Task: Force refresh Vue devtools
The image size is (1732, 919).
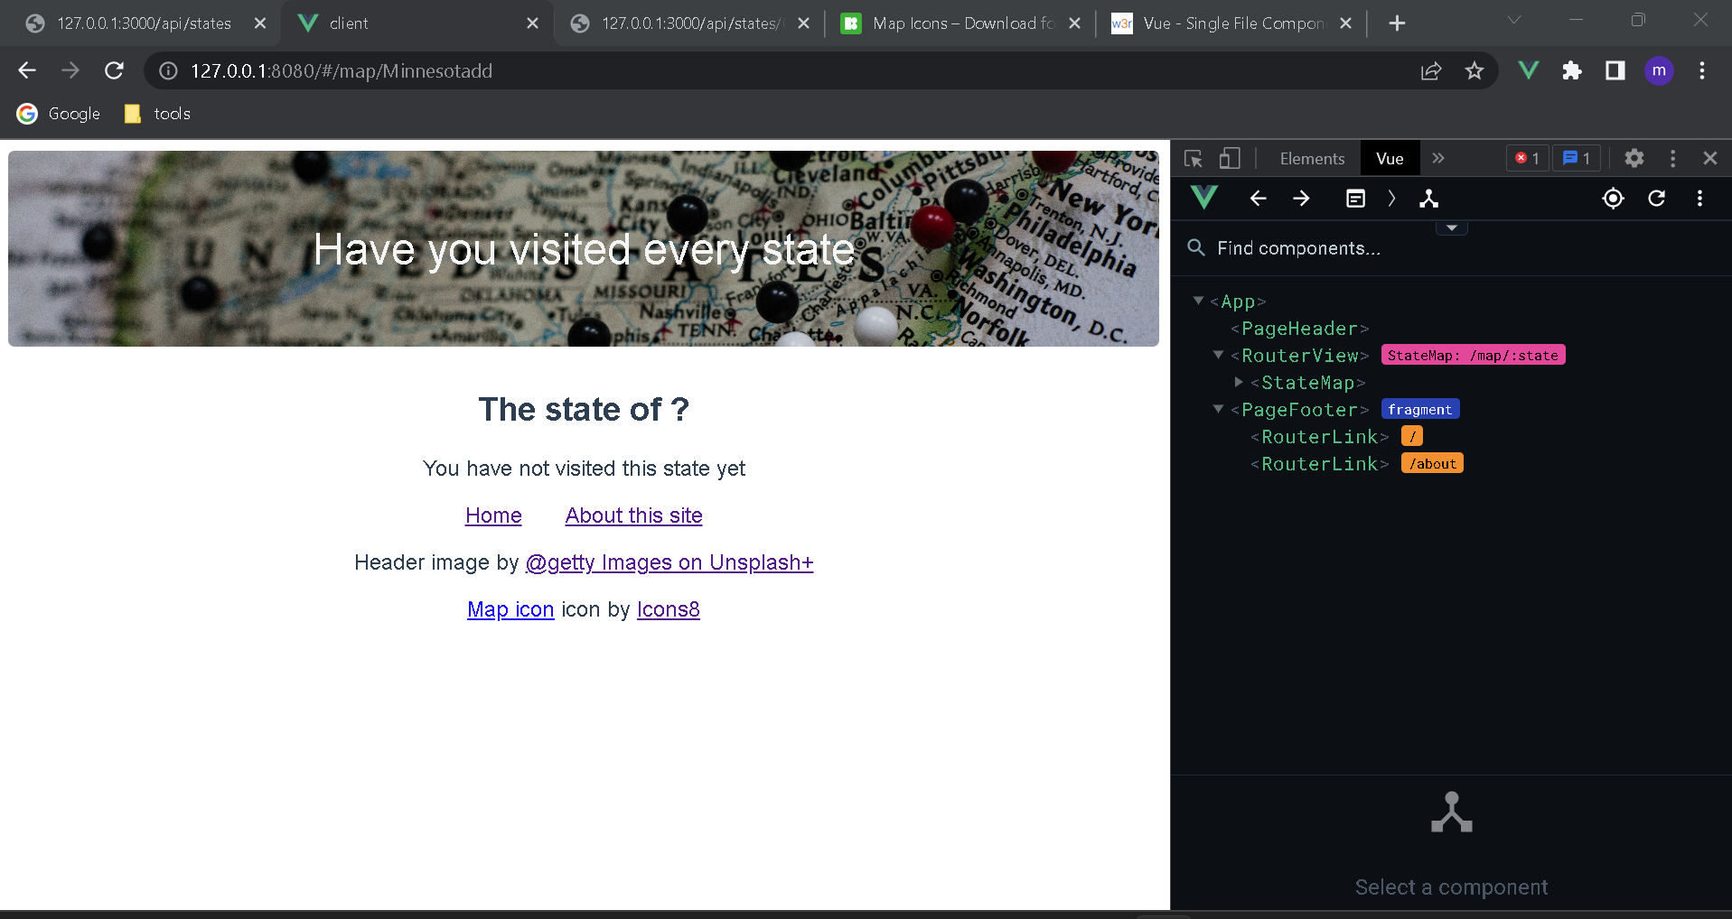Action: [1656, 199]
